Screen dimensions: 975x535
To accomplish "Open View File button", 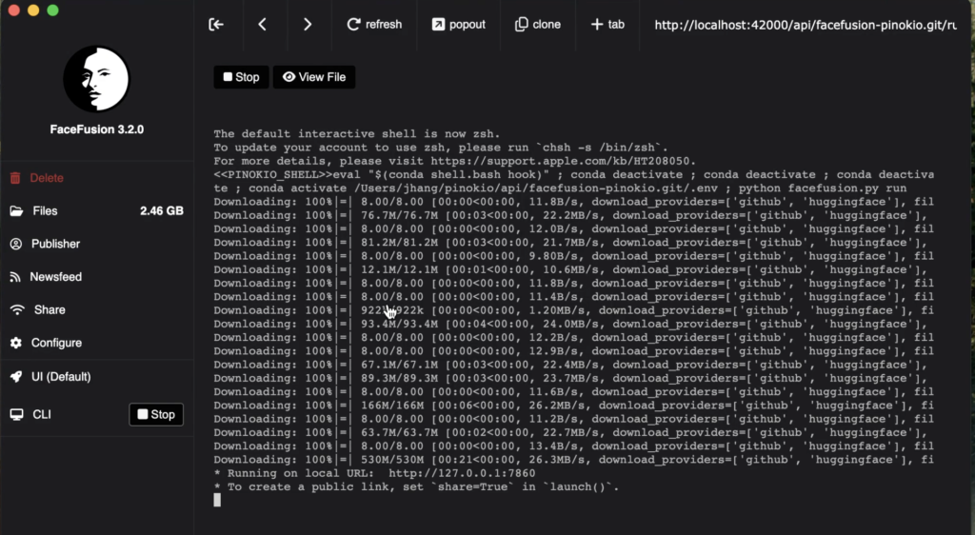I will tap(314, 77).
